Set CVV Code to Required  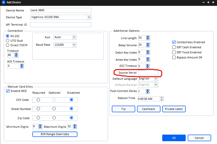click(38, 100)
